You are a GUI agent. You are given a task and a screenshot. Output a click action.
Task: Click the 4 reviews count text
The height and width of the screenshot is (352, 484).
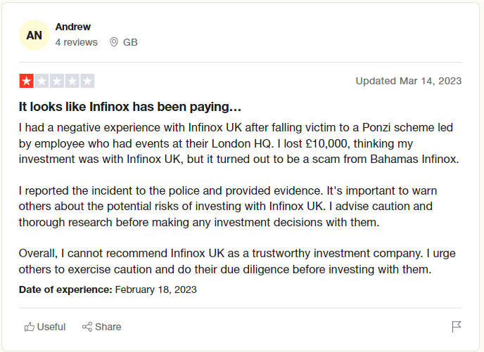click(x=77, y=42)
